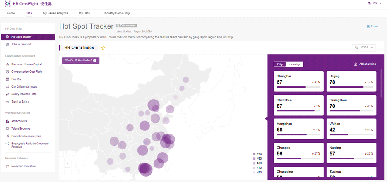Viewport: 387px width, 182px height.
Task: Favorite HR Omni Index with star
Action: [103, 48]
